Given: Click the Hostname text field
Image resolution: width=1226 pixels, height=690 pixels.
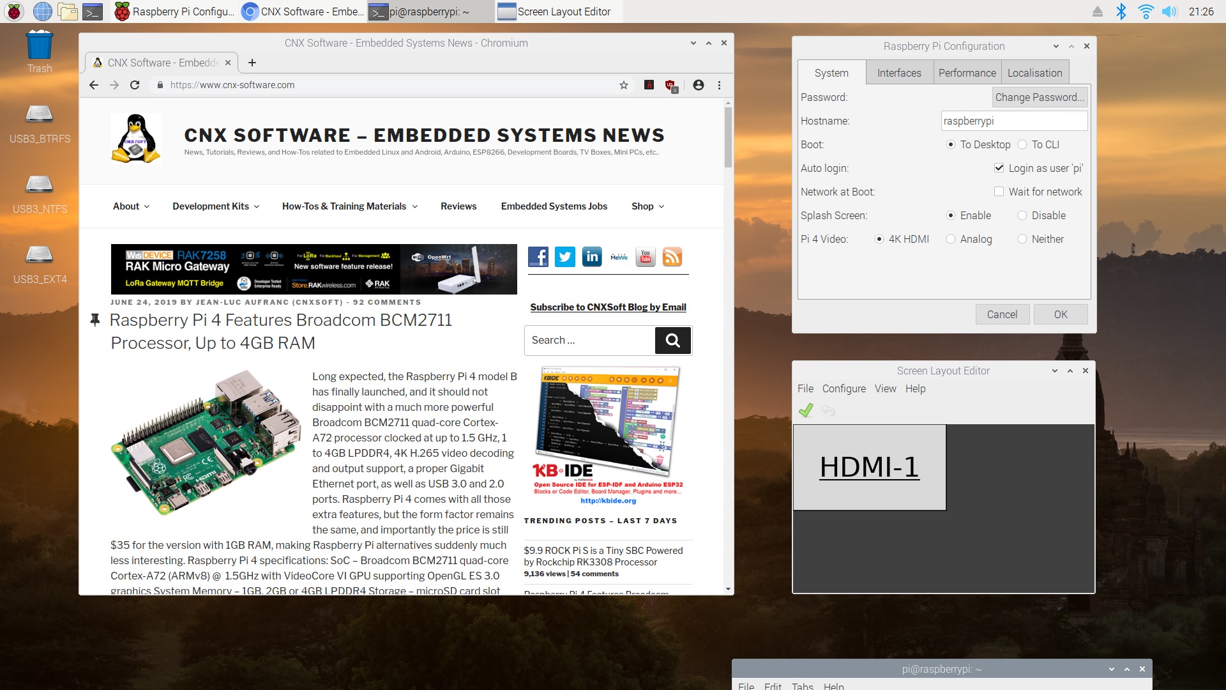Looking at the screenshot, I should click(1015, 121).
